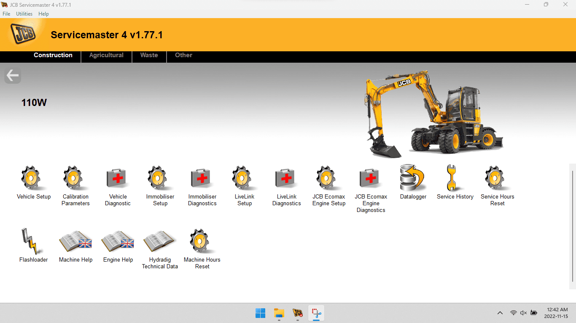Open the Vehicle Setup gear icon
This screenshot has width=576, height=323.
coord(31,178)
